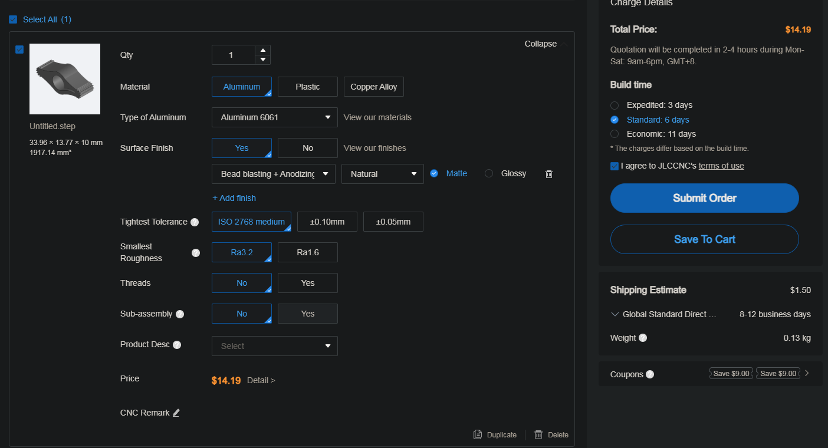828x448 pixels.
Task: Toggle the Select All checkbox
Action: tap(13, 19)
